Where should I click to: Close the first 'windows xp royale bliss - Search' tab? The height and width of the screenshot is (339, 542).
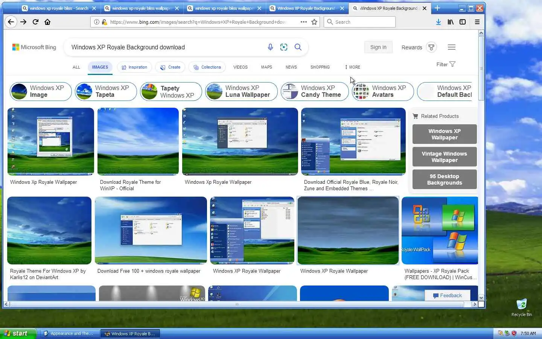tap(94, 8)
